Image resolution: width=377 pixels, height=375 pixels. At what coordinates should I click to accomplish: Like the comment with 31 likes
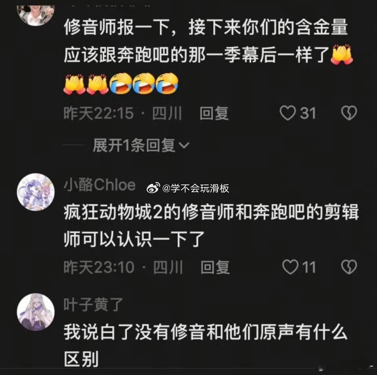(287, 113)
